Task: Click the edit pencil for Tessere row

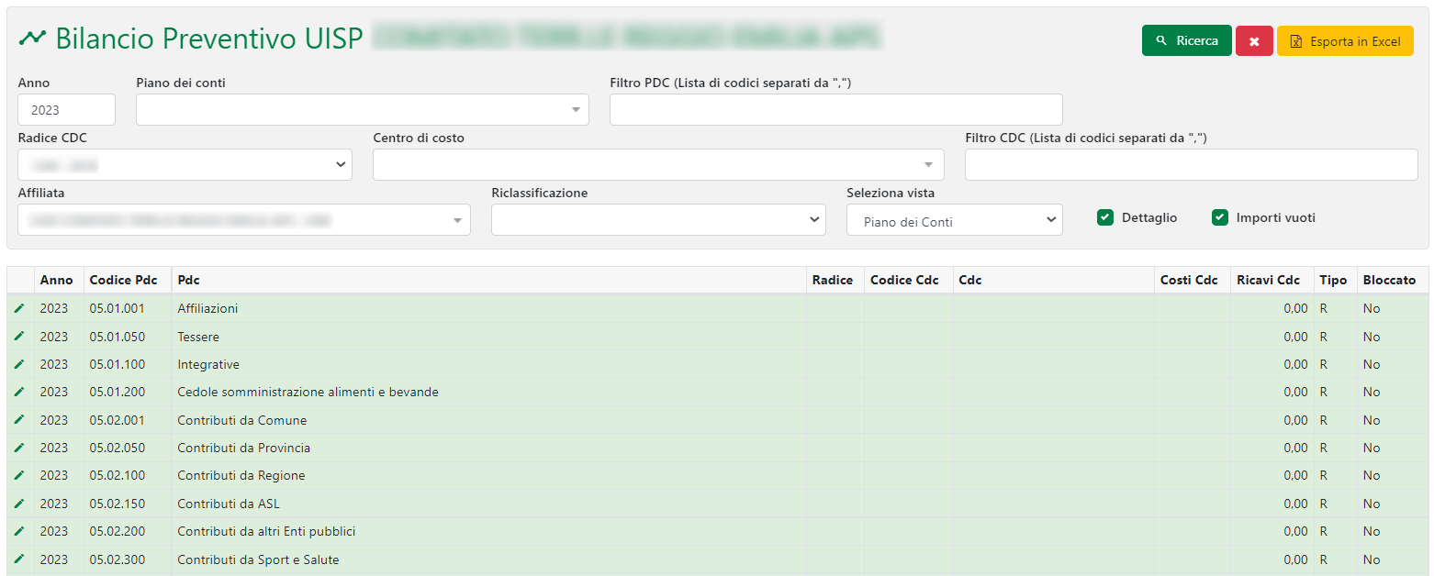Action: (x=19, y=337)
